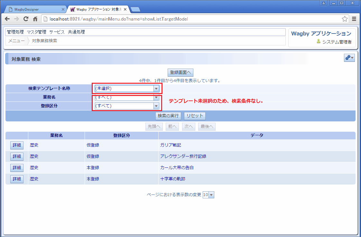The image size is (361, 237).
Task: Expand the 検索テンプレート名称 dropdown
Action: click(x=156, y=89)
